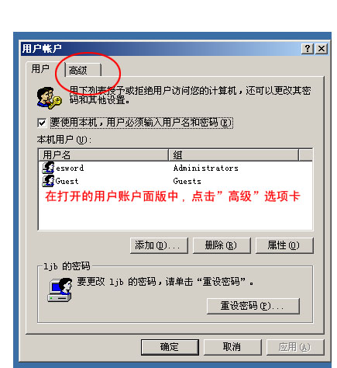Click the question mark help button
The width and height of the screenshot is (337, 368).
tap(308, 49)
